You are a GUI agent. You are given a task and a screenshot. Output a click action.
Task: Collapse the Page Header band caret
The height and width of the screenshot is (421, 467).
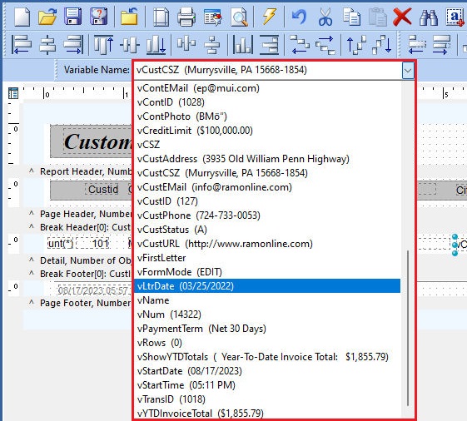(32, 213)
